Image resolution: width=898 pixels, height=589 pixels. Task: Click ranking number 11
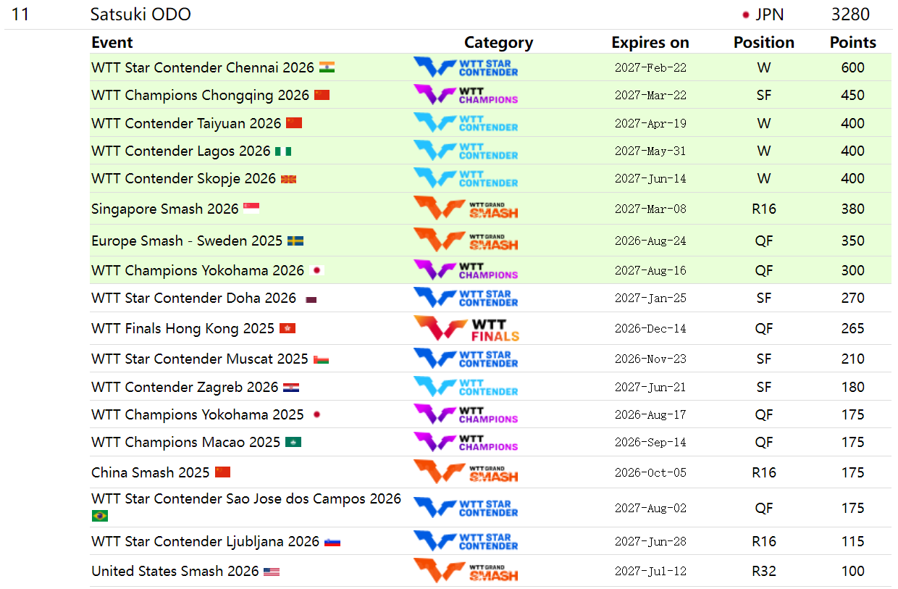click(x=20, y=14)
